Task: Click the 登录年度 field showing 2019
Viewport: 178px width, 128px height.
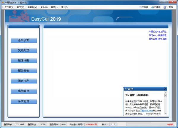Action: tap(43, 124)
